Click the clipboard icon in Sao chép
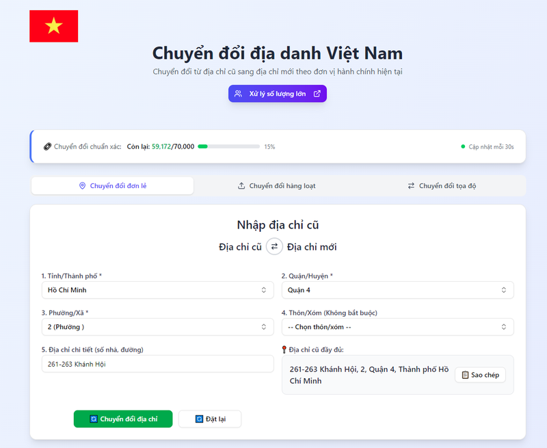The height and width of the screenshot is (448, 547). click(465, 375)
